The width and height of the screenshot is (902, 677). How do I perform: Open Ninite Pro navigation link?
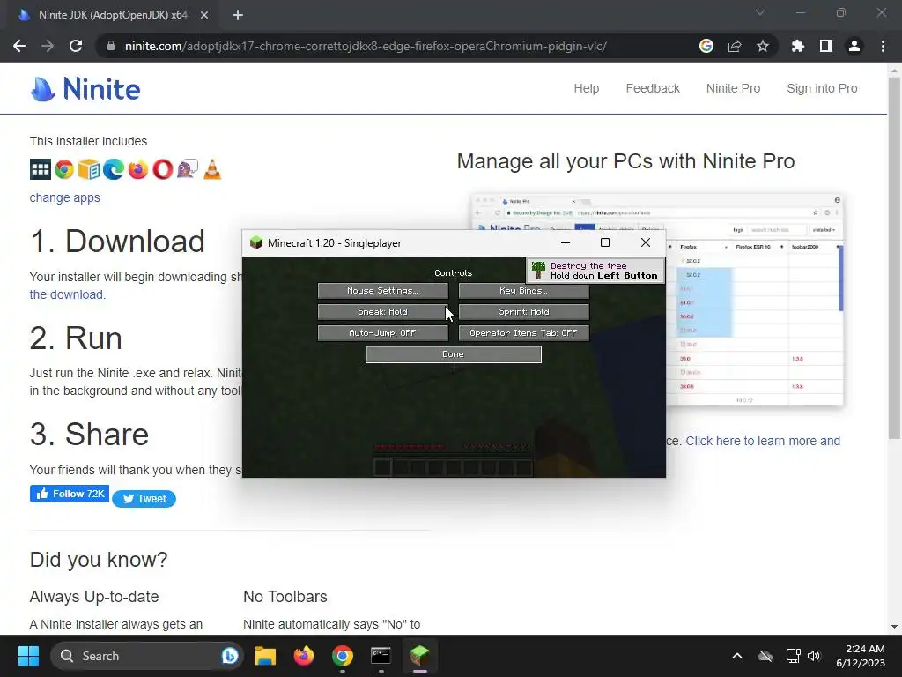pyautogui.click(x=734, y=89)
